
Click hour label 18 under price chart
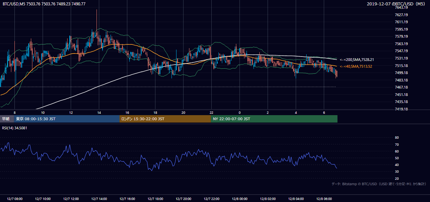coord(155,112)
